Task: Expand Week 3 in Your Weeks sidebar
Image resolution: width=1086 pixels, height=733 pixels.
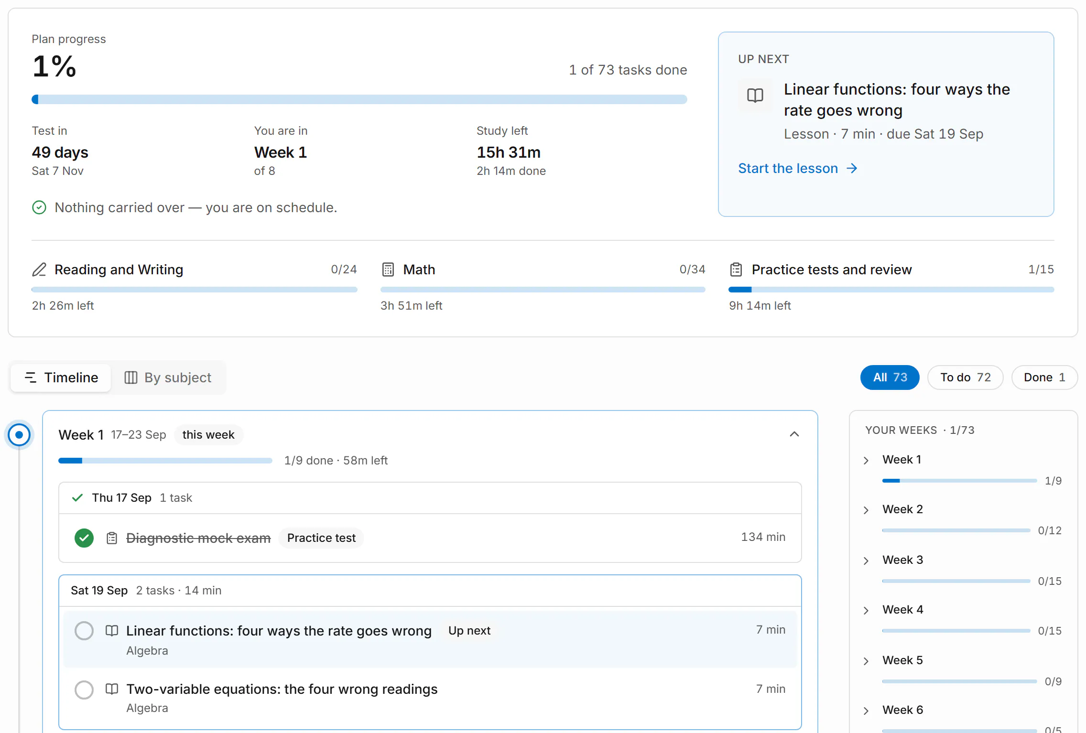Action: pos(866,561)
